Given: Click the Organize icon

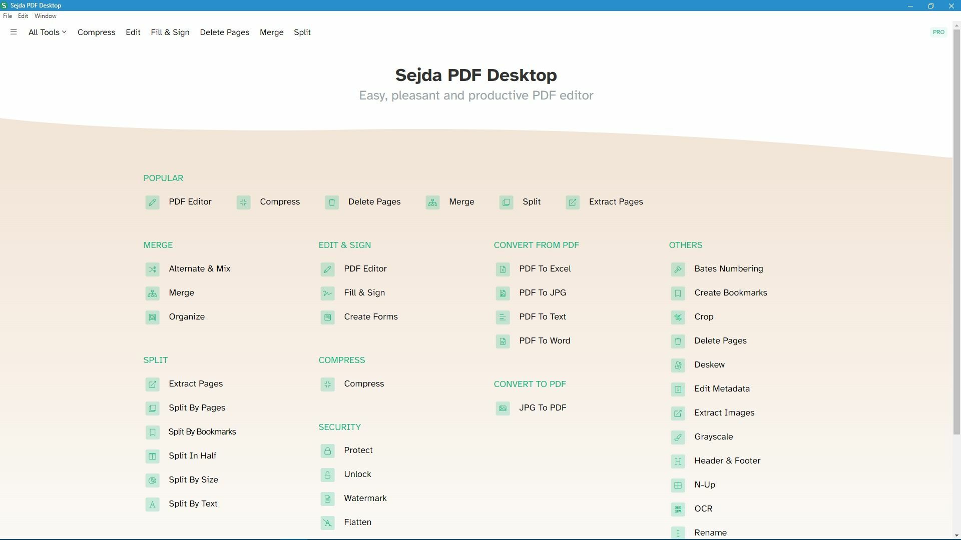Looking at the screenshot, I should tap(153, 317).
